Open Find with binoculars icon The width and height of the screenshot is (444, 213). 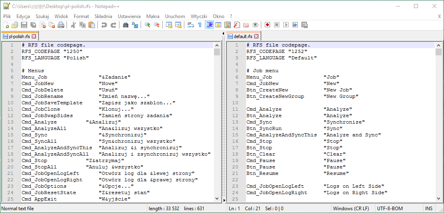point(125,25)
